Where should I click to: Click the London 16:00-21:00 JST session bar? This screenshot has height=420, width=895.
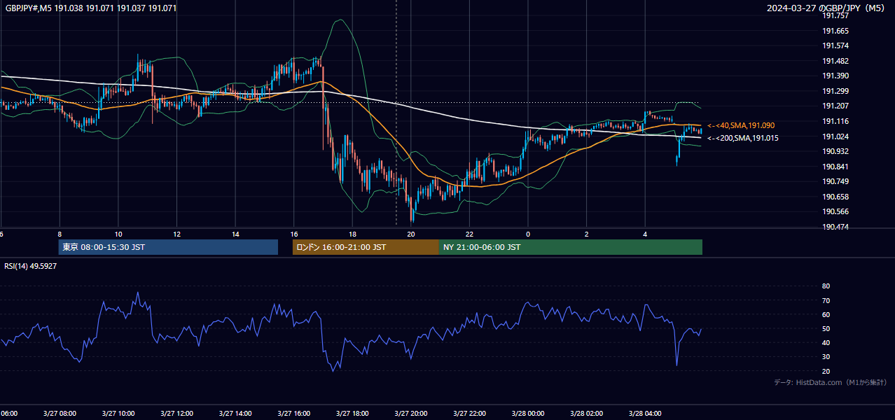366,247
